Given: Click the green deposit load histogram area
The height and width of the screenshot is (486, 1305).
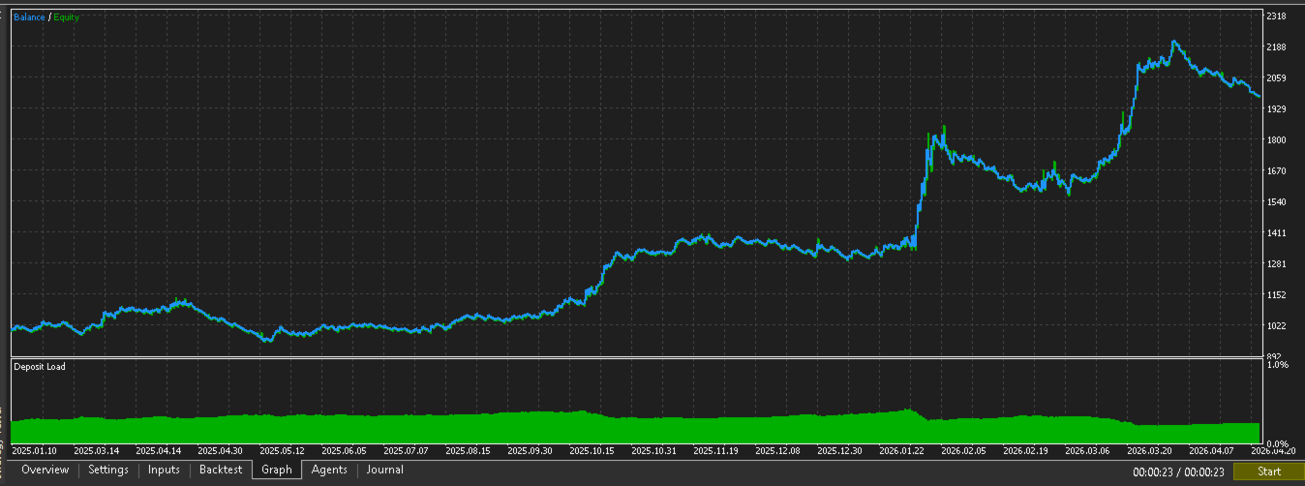Looking at the screenshot, I should click(x=635, y=429).
